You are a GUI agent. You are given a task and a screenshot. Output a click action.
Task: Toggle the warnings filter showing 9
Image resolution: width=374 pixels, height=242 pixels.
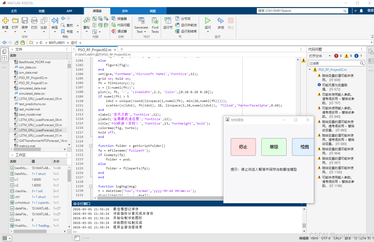pyautogui.click(x=348, y=56)
